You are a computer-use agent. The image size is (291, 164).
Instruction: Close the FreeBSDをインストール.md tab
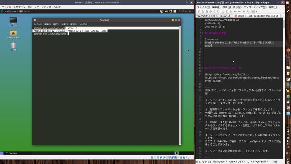point(229,16)
